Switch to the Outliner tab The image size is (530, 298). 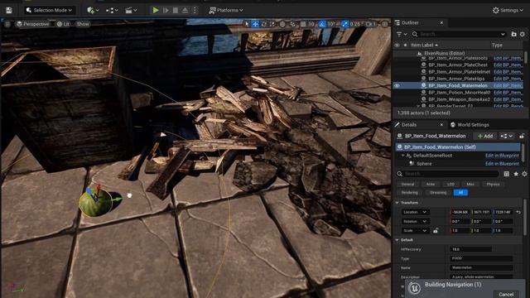click(x=410, y=22)
